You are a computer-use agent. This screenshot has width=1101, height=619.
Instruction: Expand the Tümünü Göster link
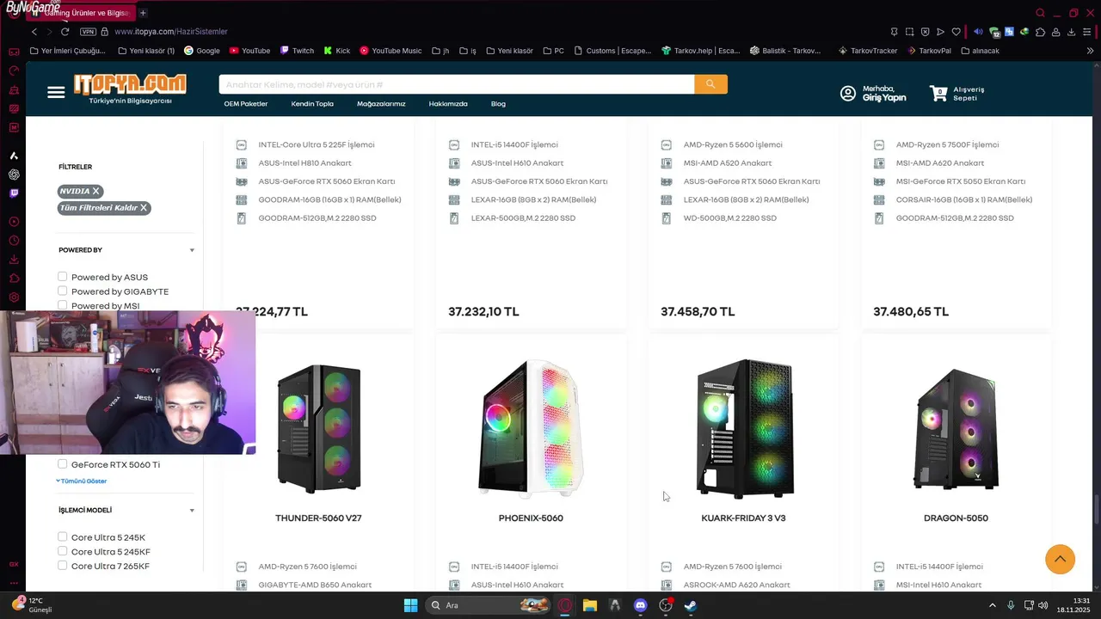click(x=82, y=481)
